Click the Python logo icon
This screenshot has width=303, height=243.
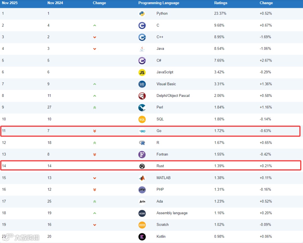point(142,14)
